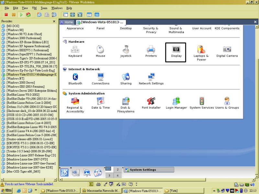259x194 pixels.
Task: Select [RedHat-Linux-V8.0-2002] favorite
Action: click(23, 95)
